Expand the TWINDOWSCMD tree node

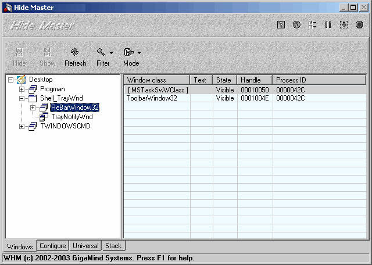(22, 126)
